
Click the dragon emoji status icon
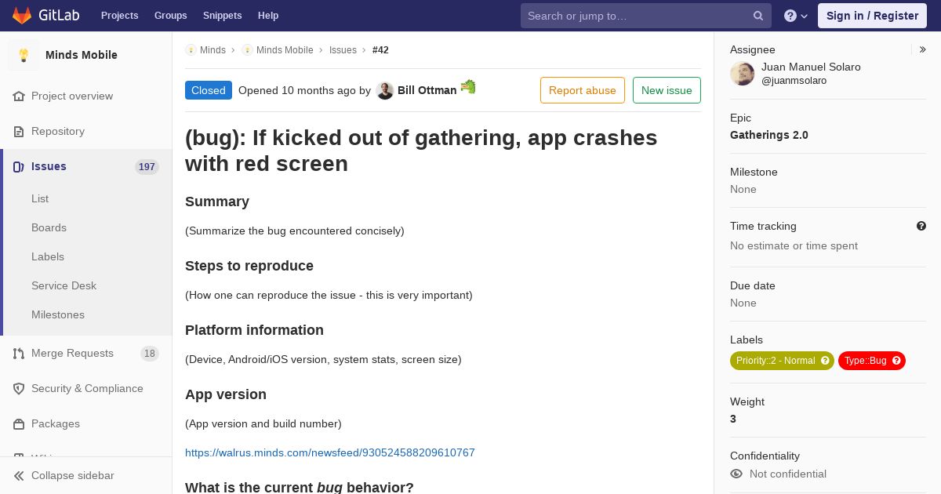pos(468,87)
